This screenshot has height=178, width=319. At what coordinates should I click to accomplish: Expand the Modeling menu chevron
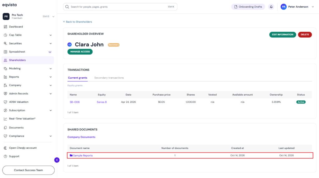(x=51, y=69)
